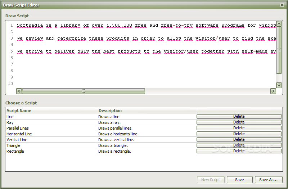Delete the Line script
The width and height of the screenshot is (288, 189).
pos(239,116)
